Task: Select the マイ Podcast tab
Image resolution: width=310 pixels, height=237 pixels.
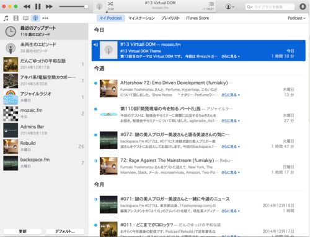Action: click(x=111, y=18)
